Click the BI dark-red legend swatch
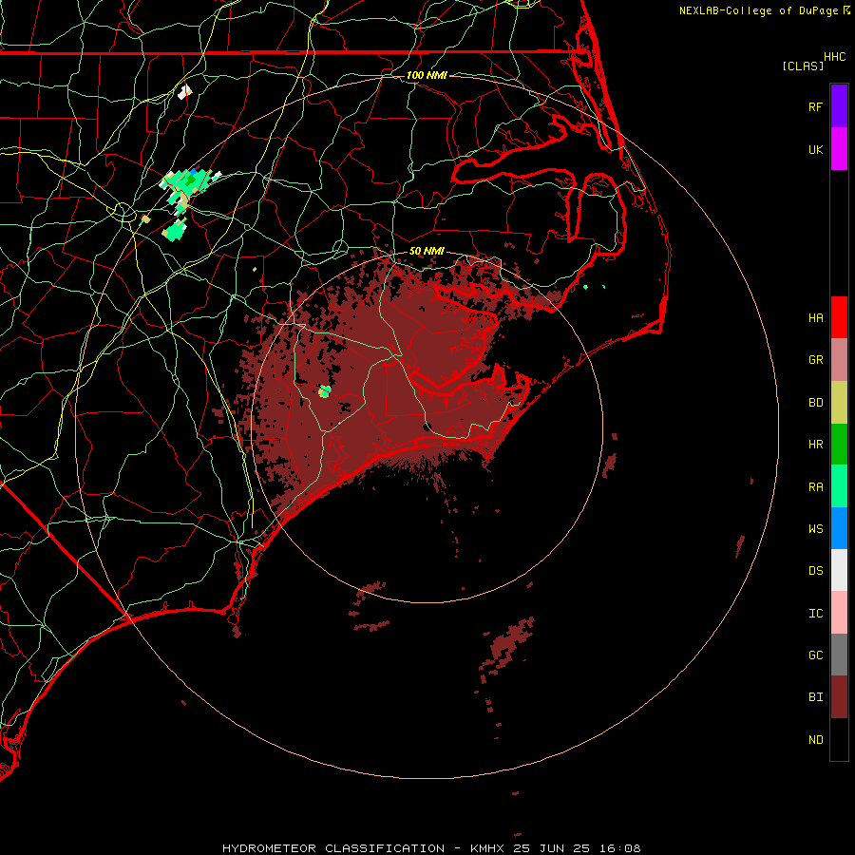This screenshot has height=855, width=855. [839, 697]
